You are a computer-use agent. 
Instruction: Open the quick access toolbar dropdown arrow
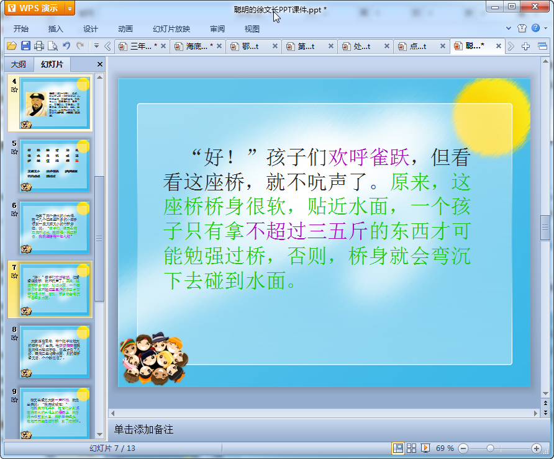(96, 45)
